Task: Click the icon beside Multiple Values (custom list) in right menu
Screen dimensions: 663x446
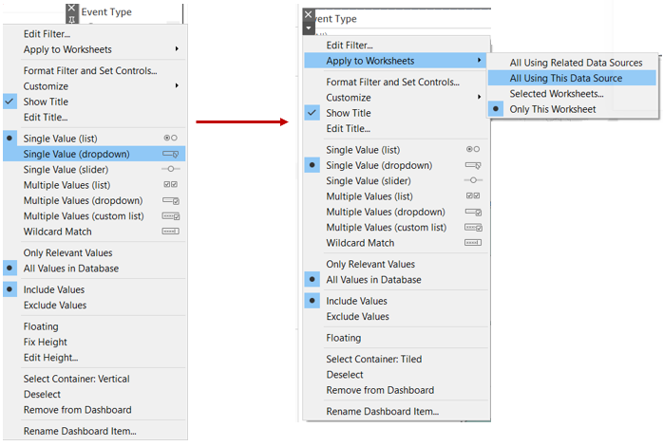Action: point(473,227)
